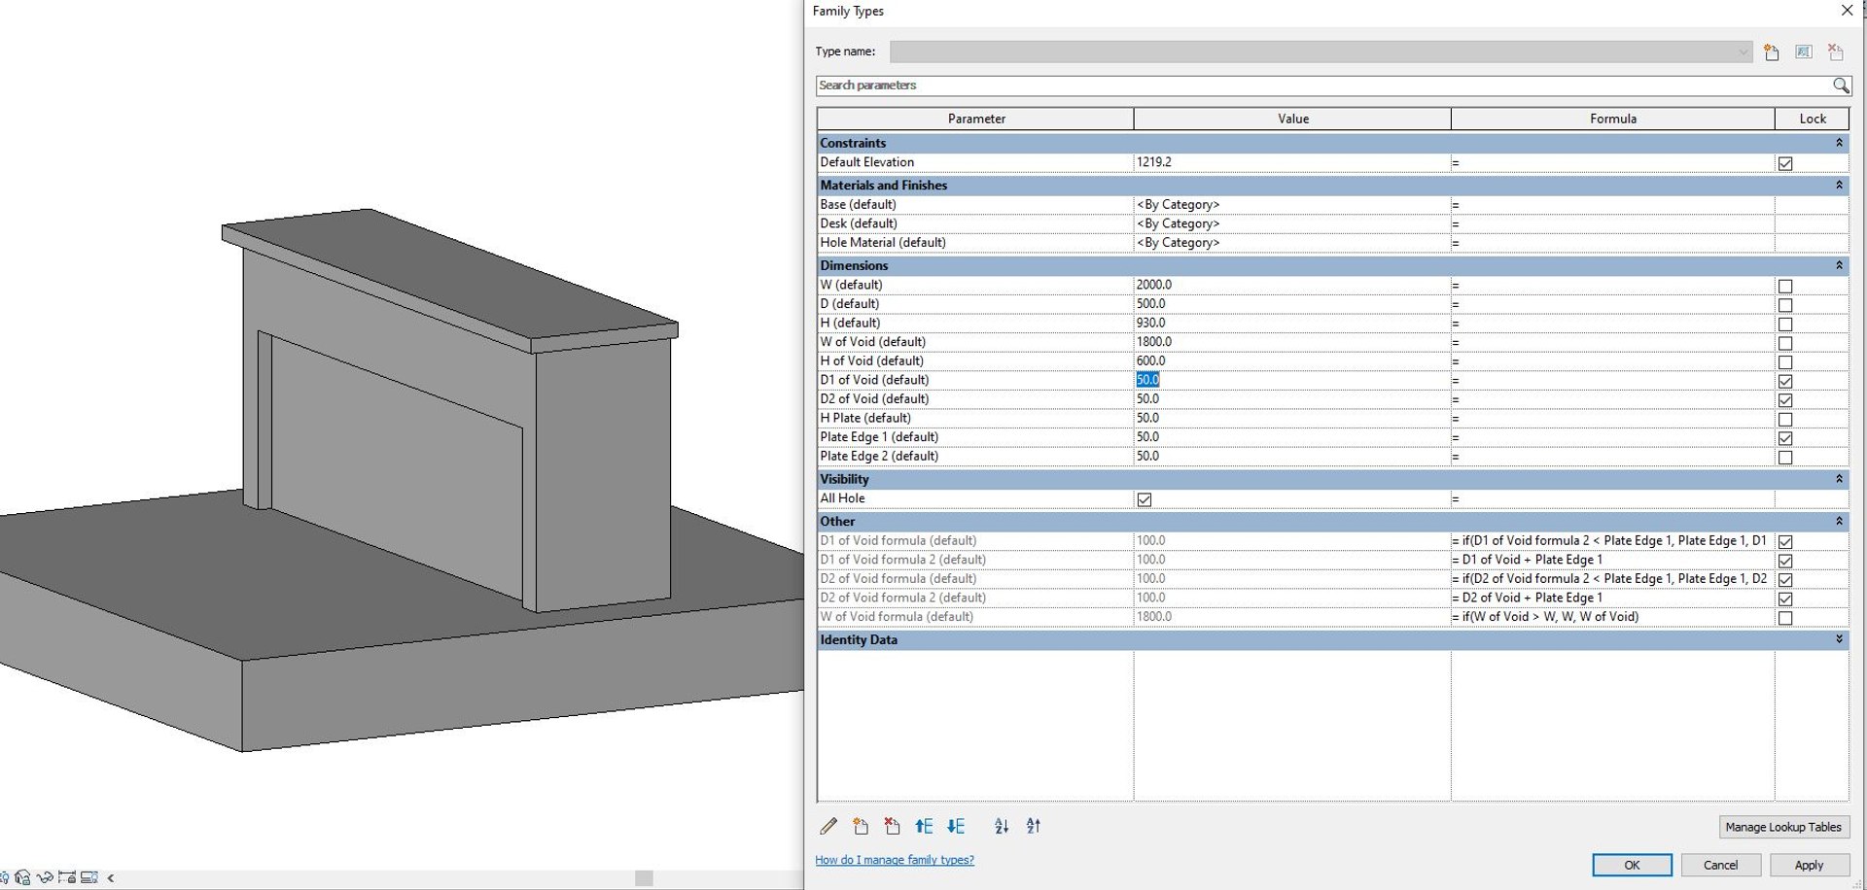This screenshot has width=1867, height=890.
Task: Select the D1 of Void value 50.0
Action: point(1147,380)
